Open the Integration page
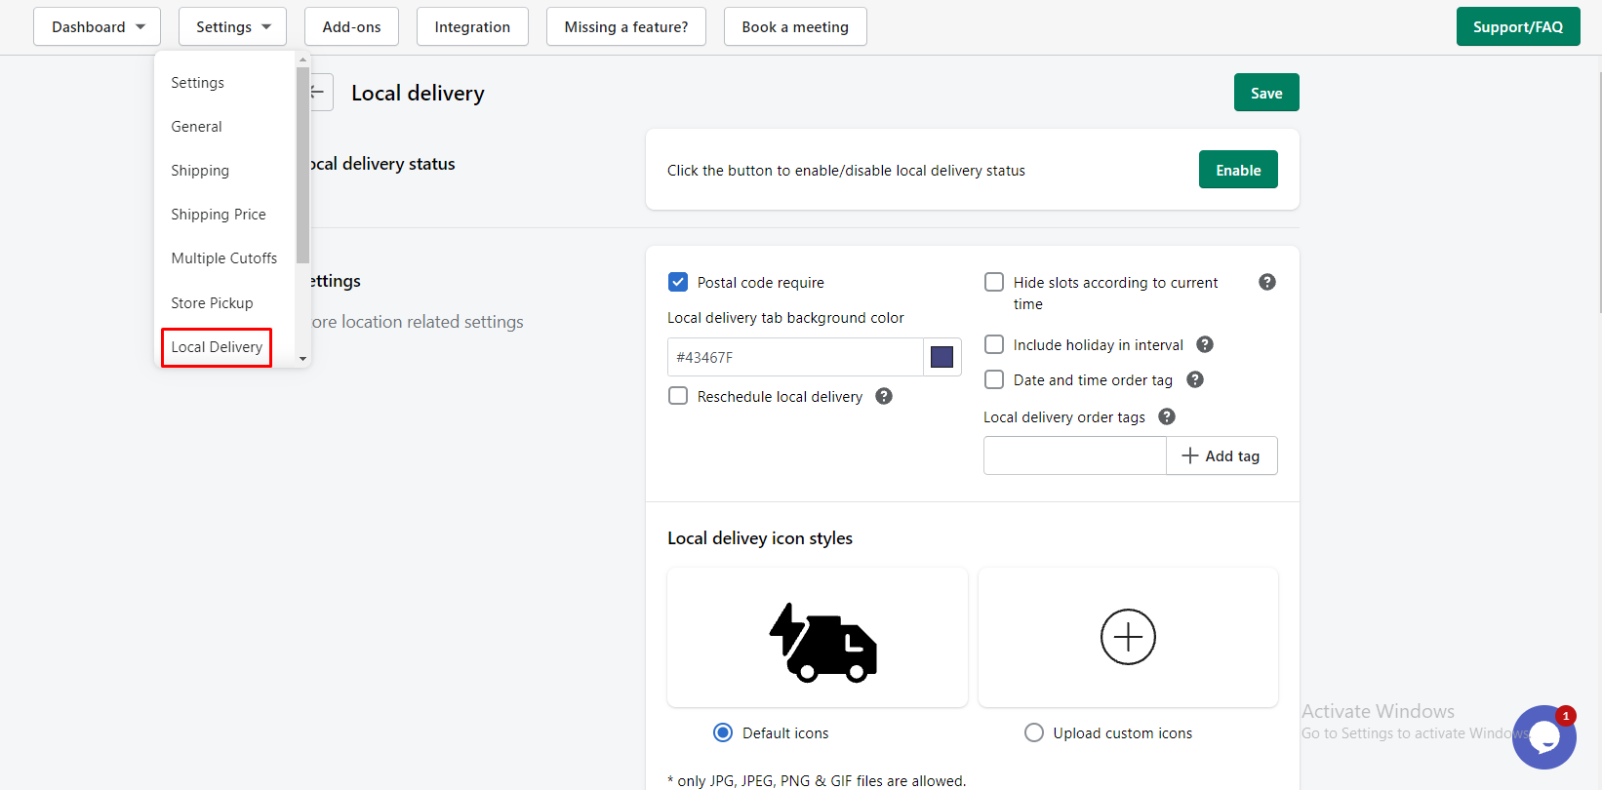 click(472, 26)
